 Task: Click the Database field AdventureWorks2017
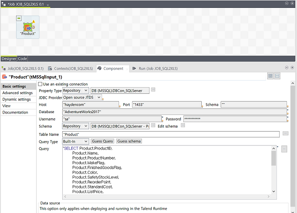(x=174, y=112)
